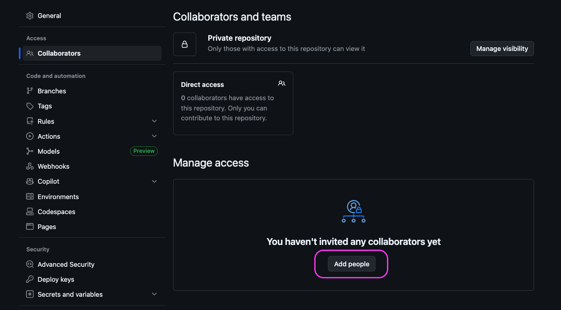The height and width of the screenshot is (310, 561).
Task: Select the Codespaces icon
Action: pos(30,212)
